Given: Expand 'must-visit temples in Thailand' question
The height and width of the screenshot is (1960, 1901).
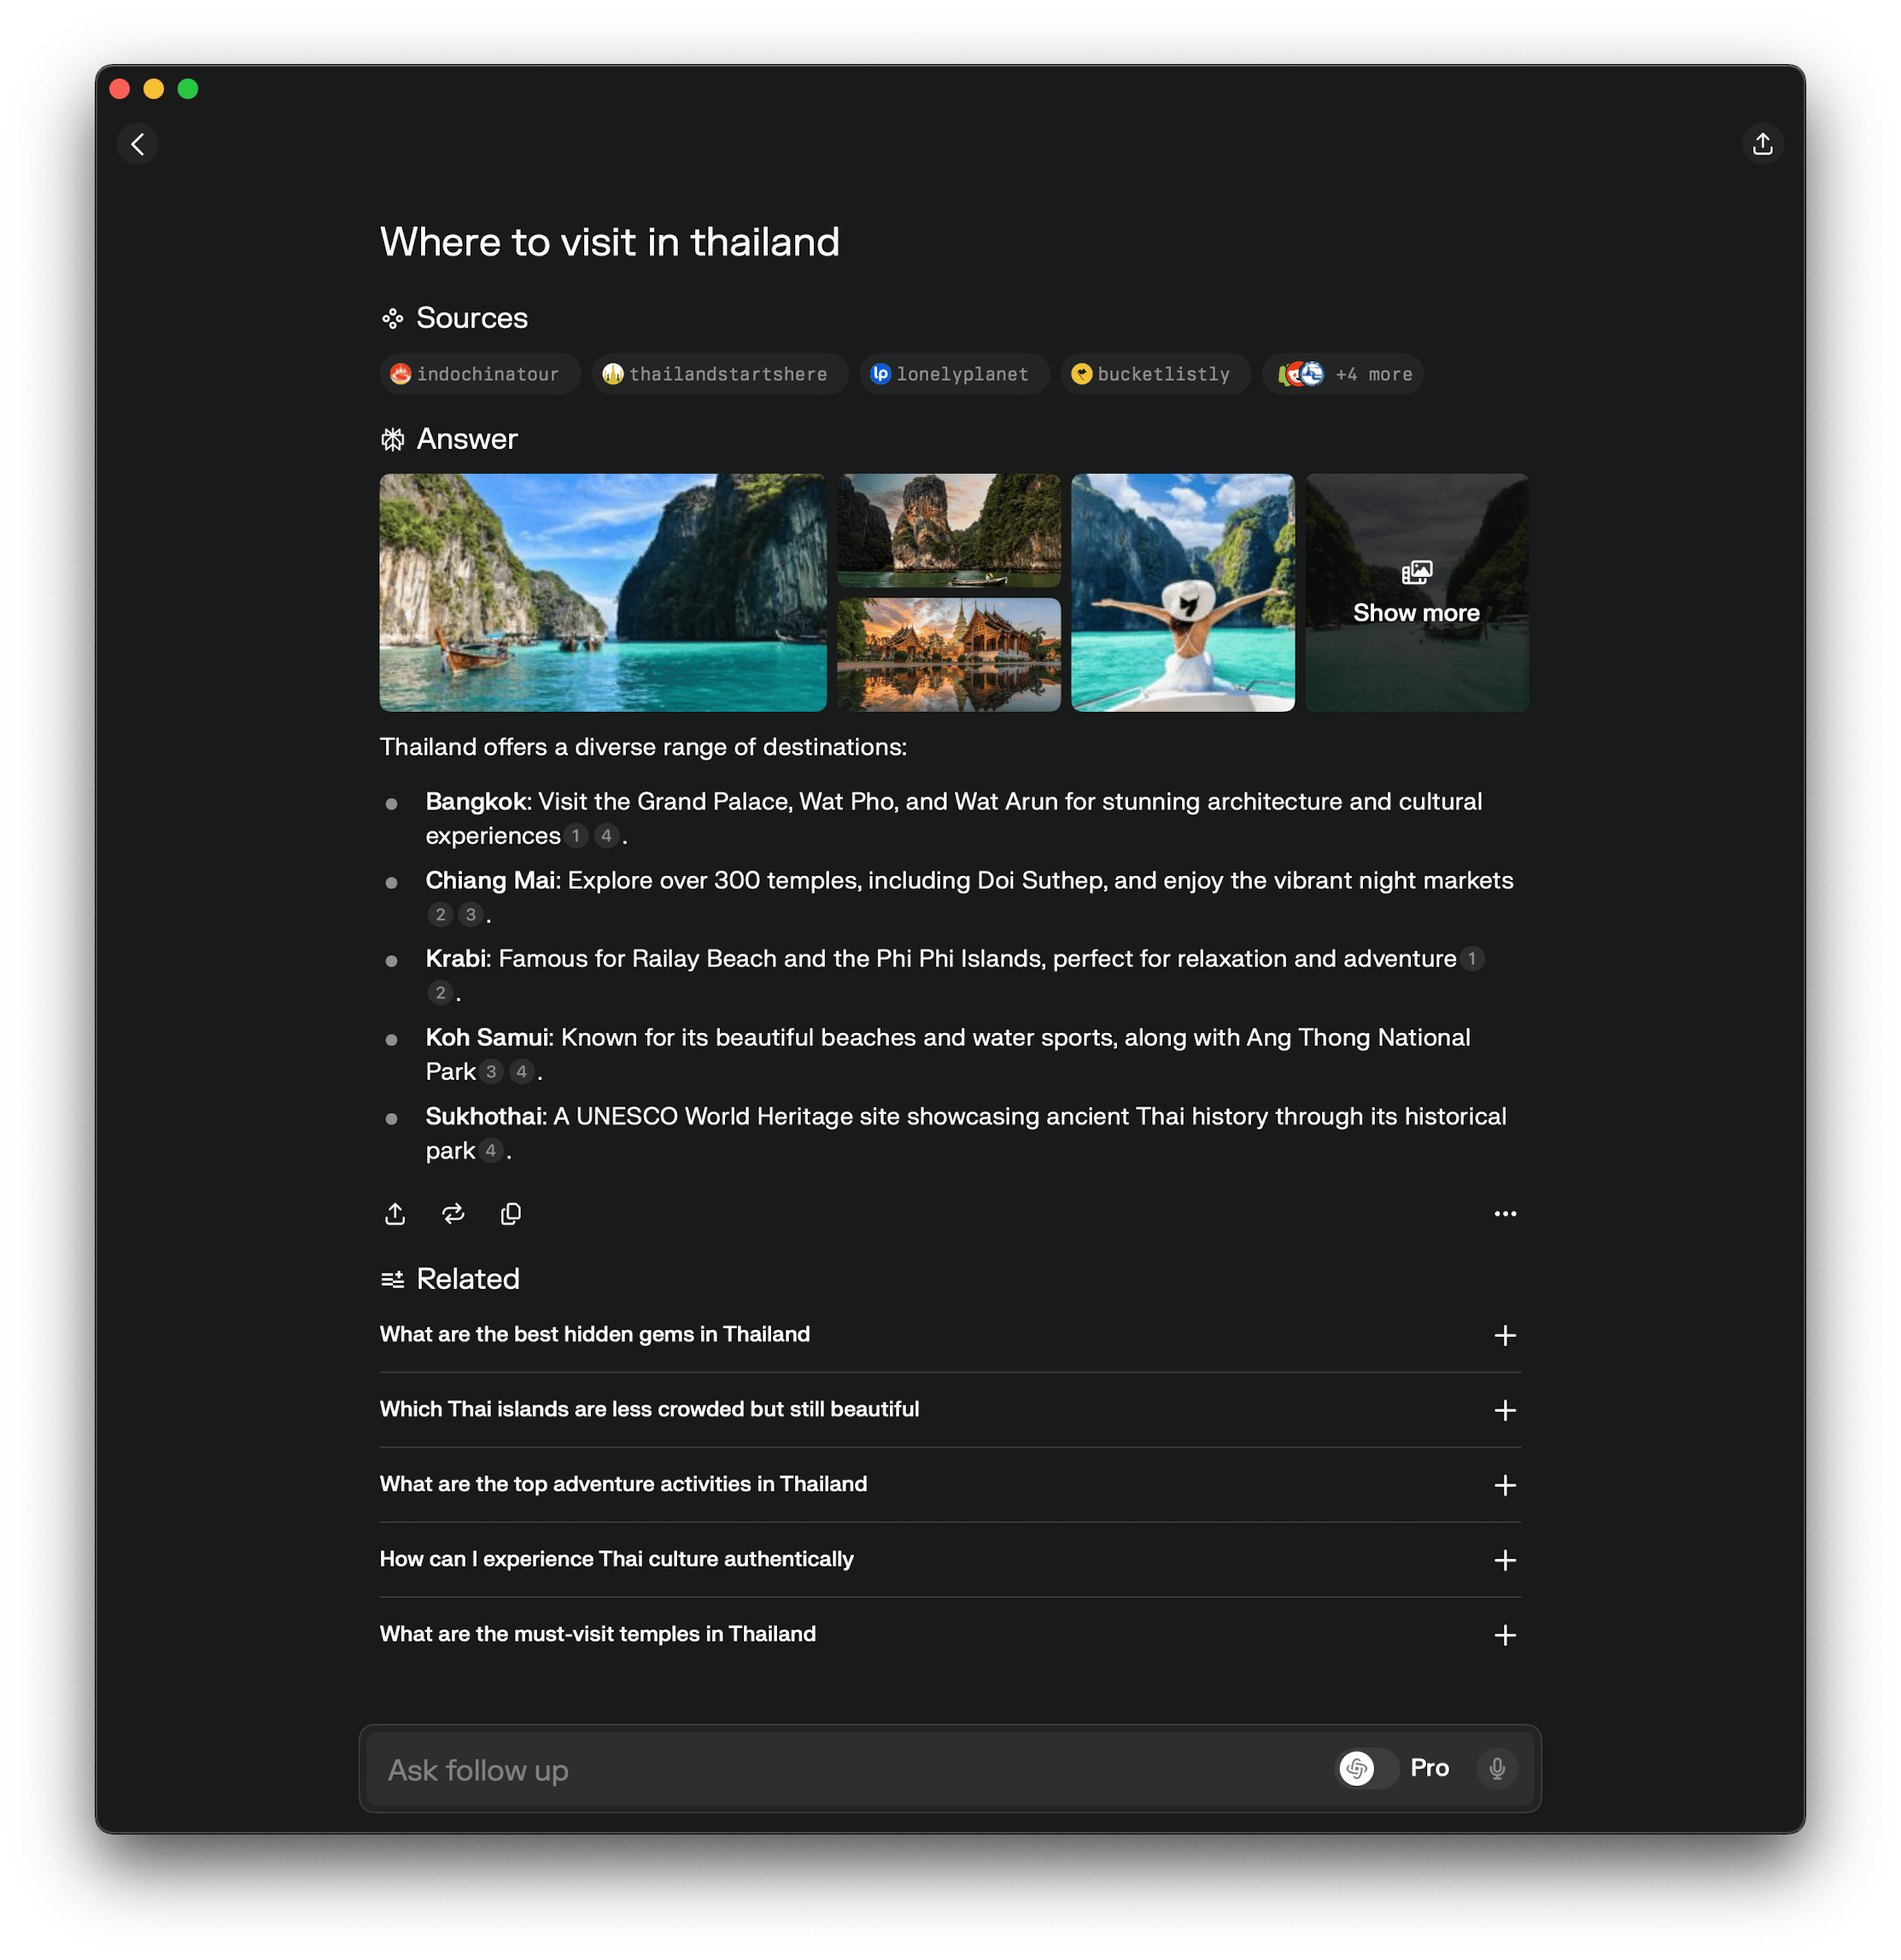Looking at the screenshot, I should pos(1505,1635).
